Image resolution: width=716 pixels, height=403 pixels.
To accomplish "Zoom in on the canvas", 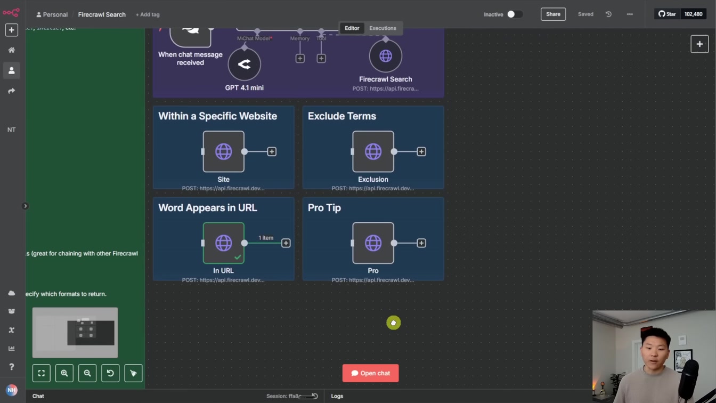I will 64,373.
